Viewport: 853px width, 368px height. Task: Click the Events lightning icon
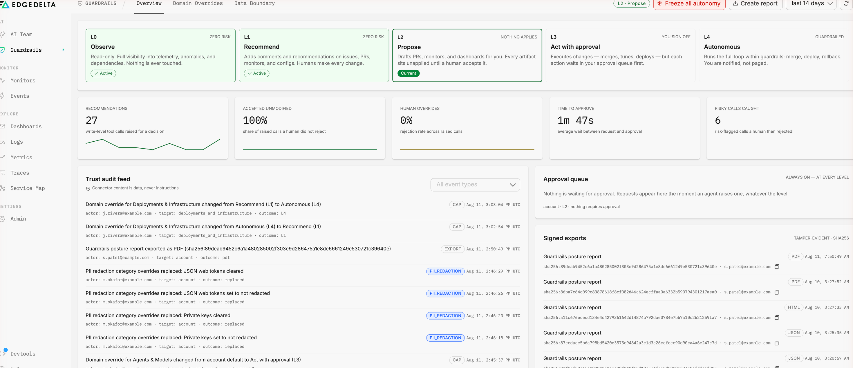click(x=2, y=96)
